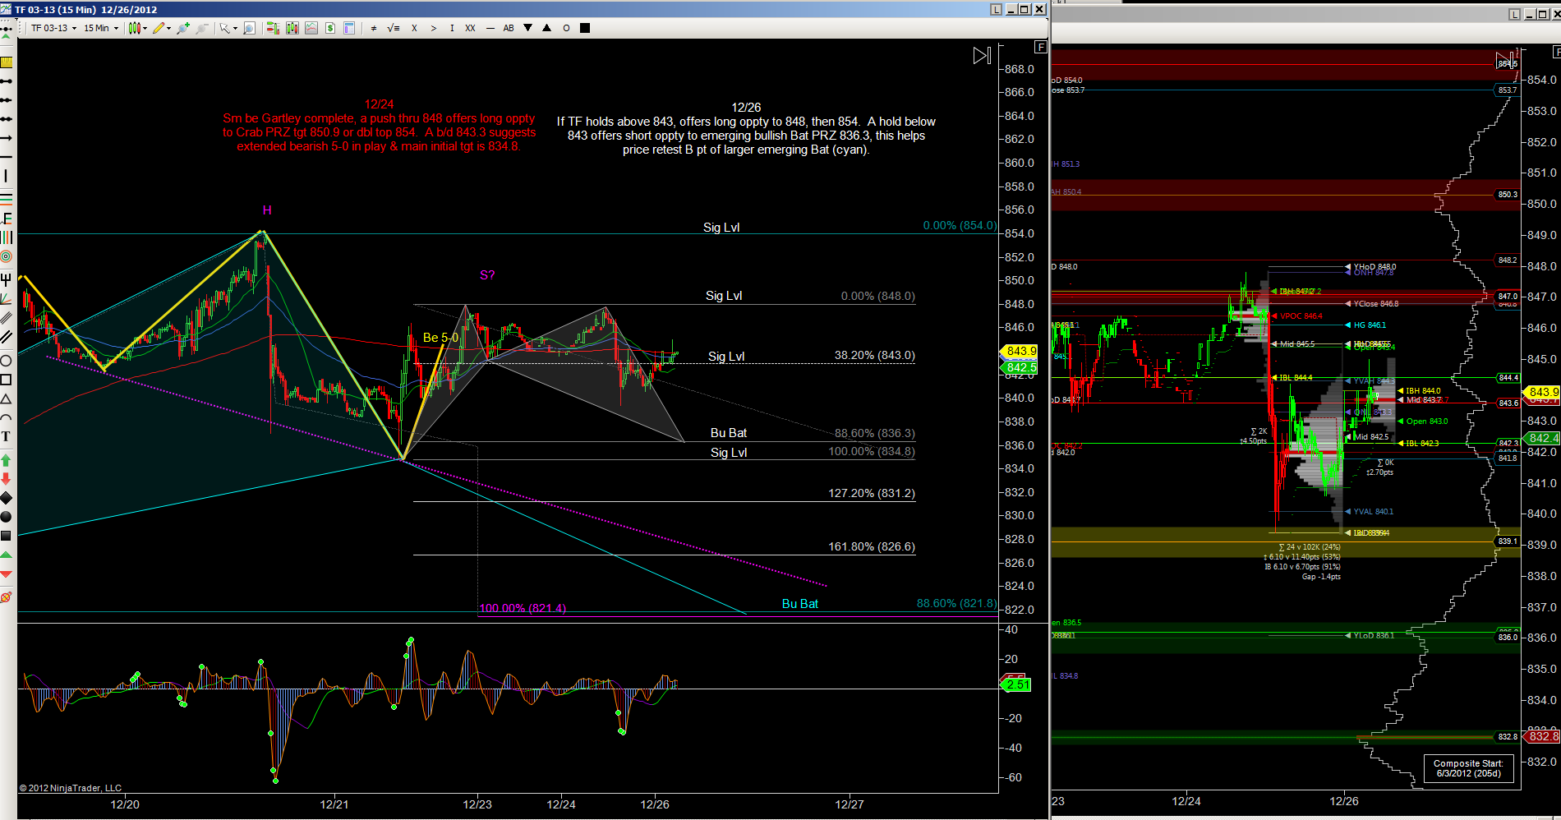
Task: Click the scroll-to-latest-bar arrow on chart
Action: click(x=982, y=56)
